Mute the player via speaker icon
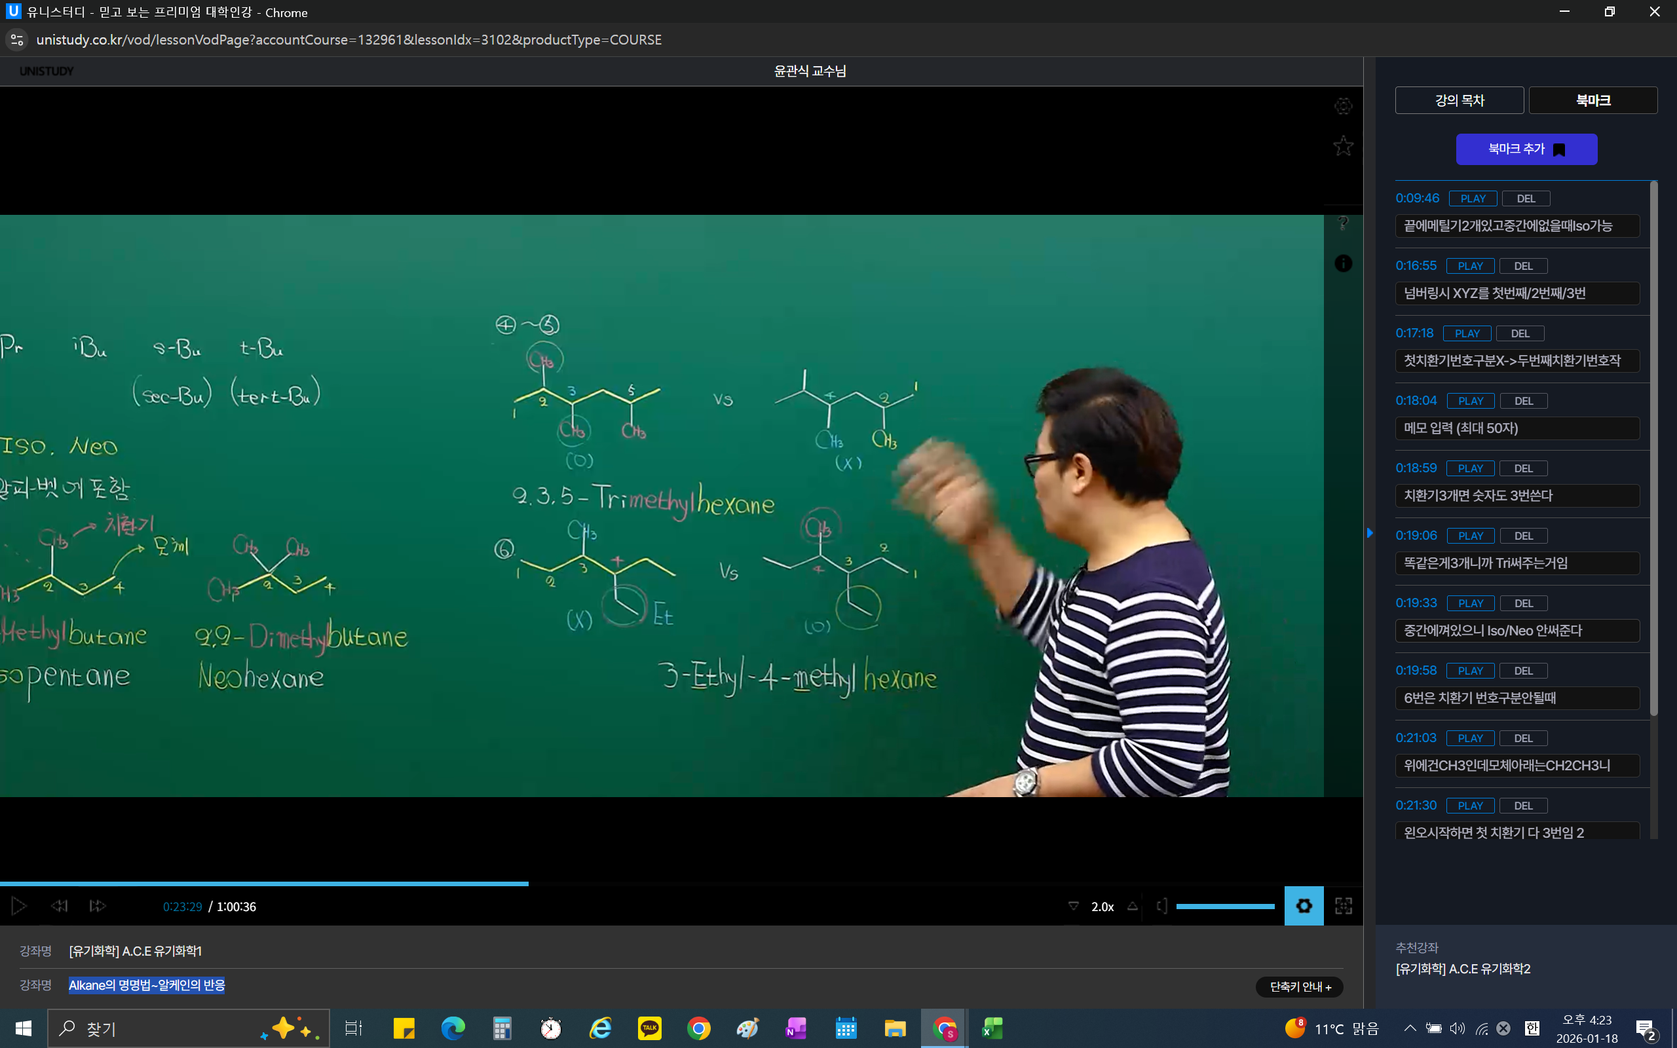 click(x=1161, y=906)
